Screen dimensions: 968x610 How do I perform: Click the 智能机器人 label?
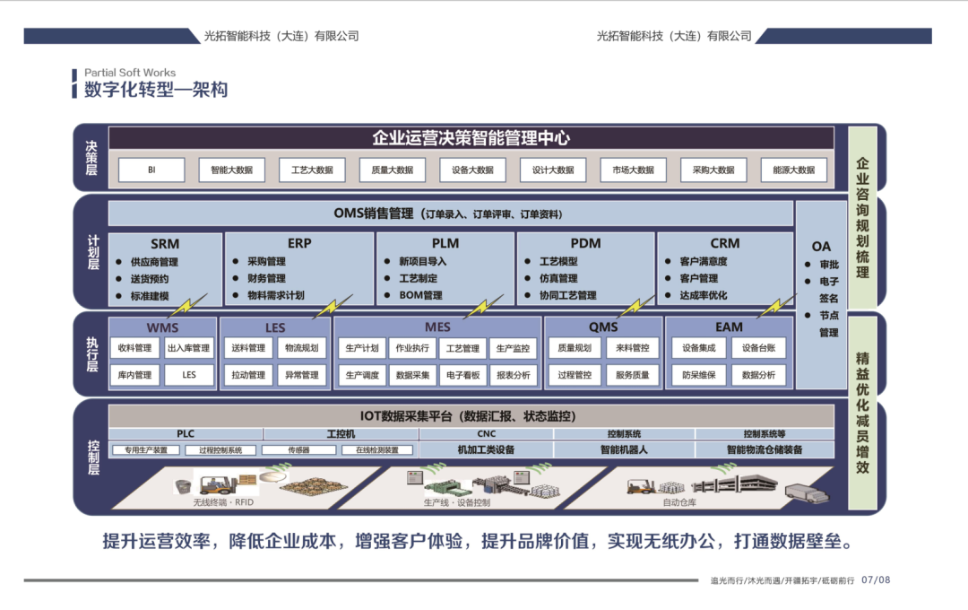coord(624,450)
